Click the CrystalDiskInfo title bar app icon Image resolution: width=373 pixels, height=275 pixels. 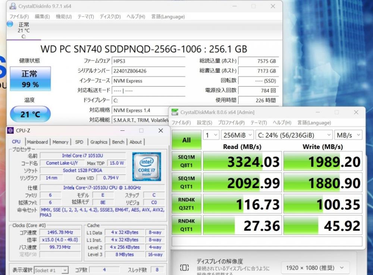pyautogui.click(x=13, y=6)
